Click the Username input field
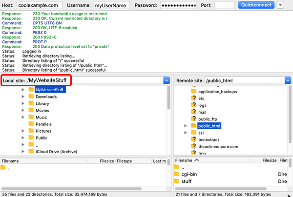Image resolution: width=293 pixels, height=197 pixels. pos(112,5)
